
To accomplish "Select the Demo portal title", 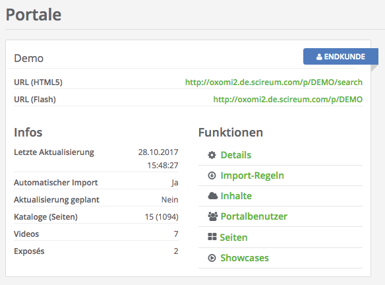I will click(29, 58).
